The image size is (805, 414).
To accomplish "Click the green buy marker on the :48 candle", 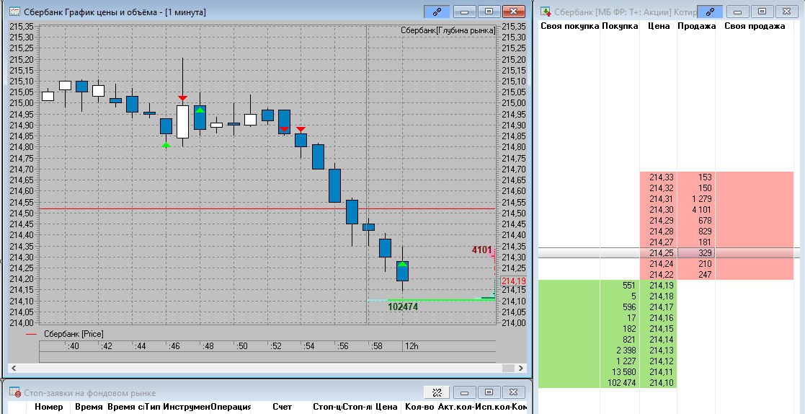I will [x=200, y=110].
